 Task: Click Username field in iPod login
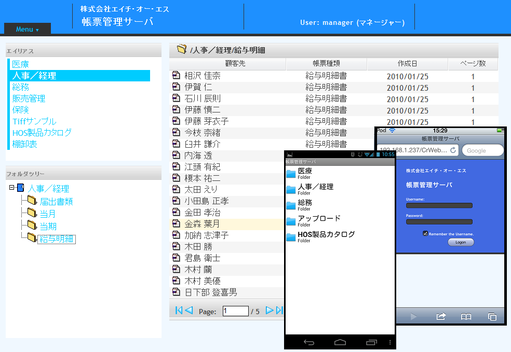click(x=439, y=205)
